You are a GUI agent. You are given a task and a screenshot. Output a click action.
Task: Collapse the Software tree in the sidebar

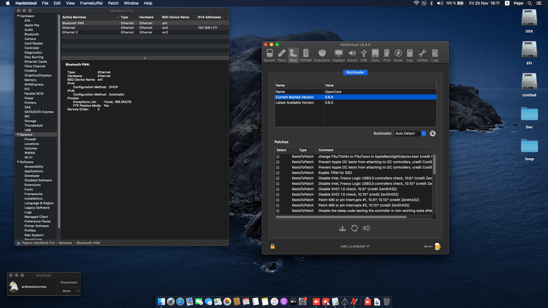[x=18, y=162]
